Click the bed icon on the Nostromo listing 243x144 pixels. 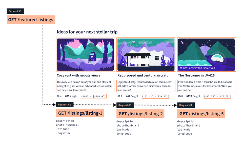click(x=179, y=96)
